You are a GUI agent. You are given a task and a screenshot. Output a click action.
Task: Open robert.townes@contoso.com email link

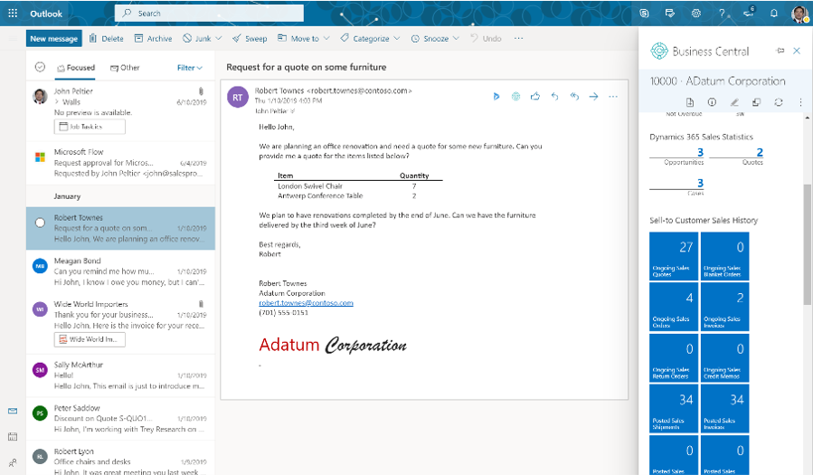click(x=306, y=303)
